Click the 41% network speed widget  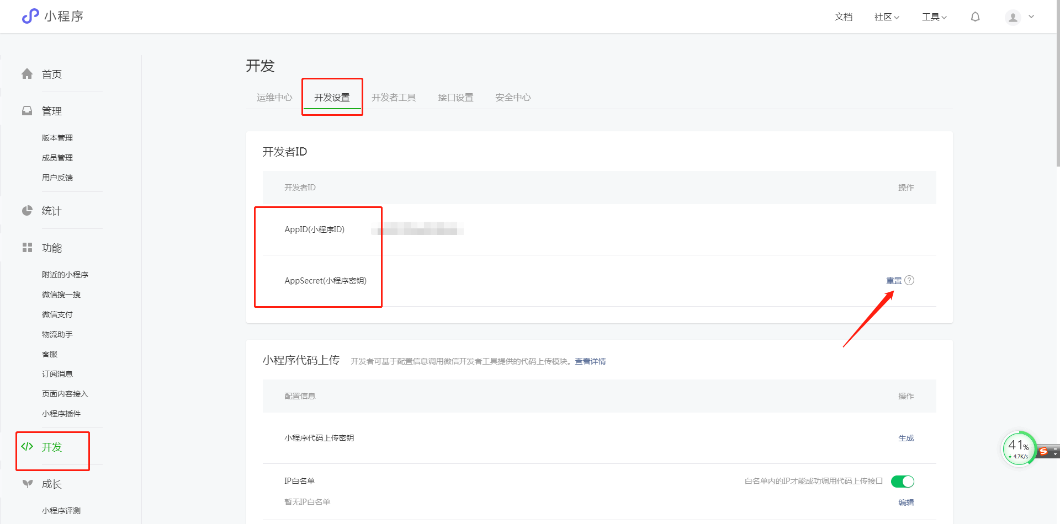[x=1019, y=448]
